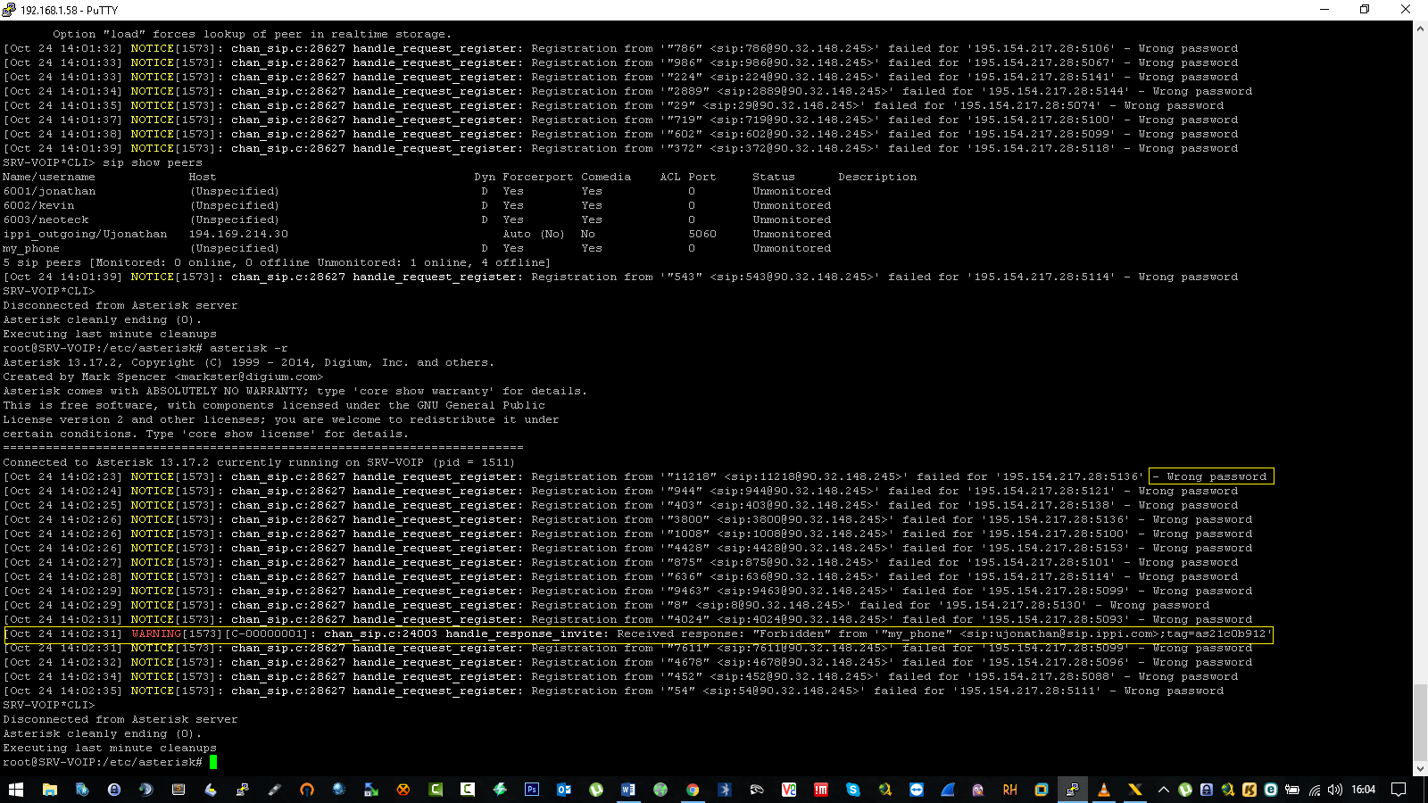Viewport: 1428px width, 803px height.
Task: Open the PuTTY window system menu icon
Action: click(9, 10)
